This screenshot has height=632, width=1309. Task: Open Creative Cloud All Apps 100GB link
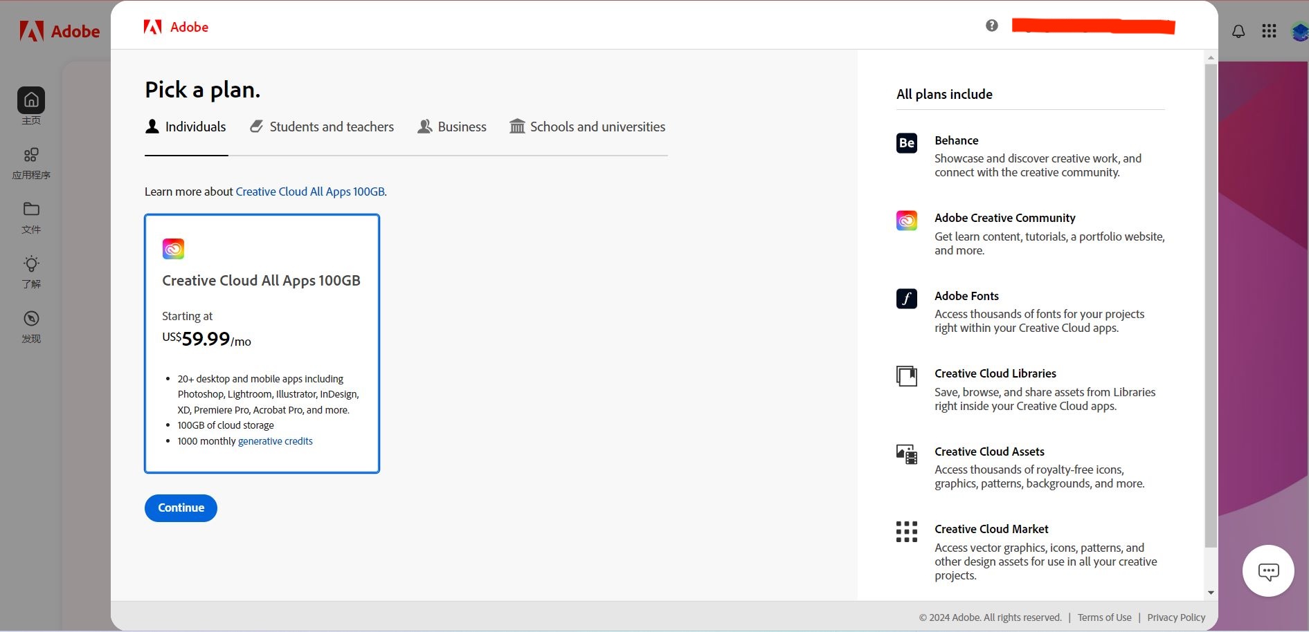[310, 192]
